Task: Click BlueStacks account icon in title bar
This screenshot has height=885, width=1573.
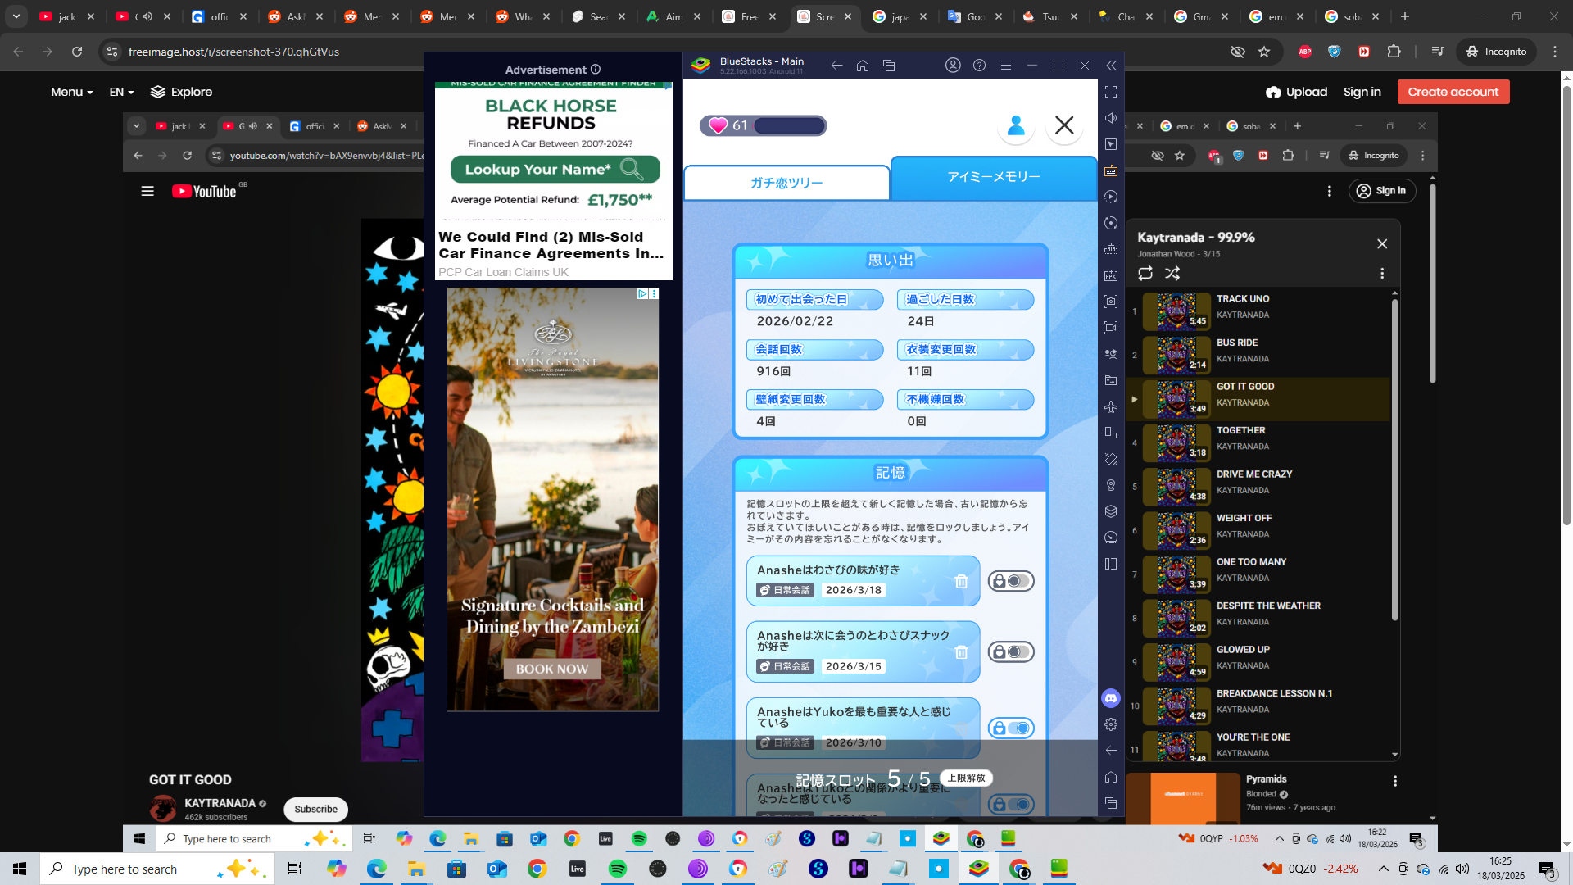Action: [953, 66]
